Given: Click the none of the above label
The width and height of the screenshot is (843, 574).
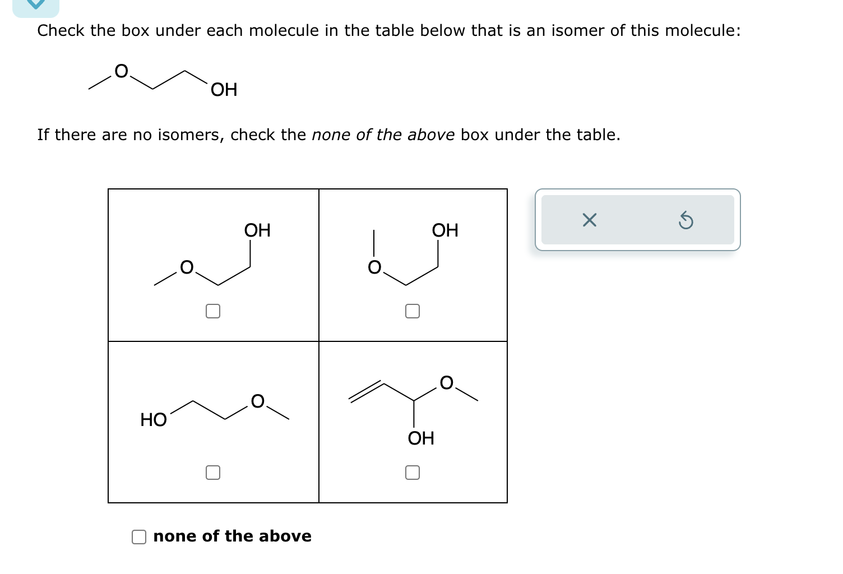Looking at the screenshot, I should [232, 536].
